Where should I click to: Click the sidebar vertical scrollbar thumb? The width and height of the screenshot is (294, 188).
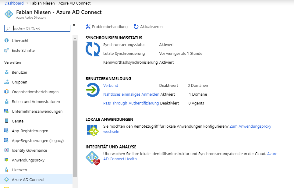[x=75, y=109]
